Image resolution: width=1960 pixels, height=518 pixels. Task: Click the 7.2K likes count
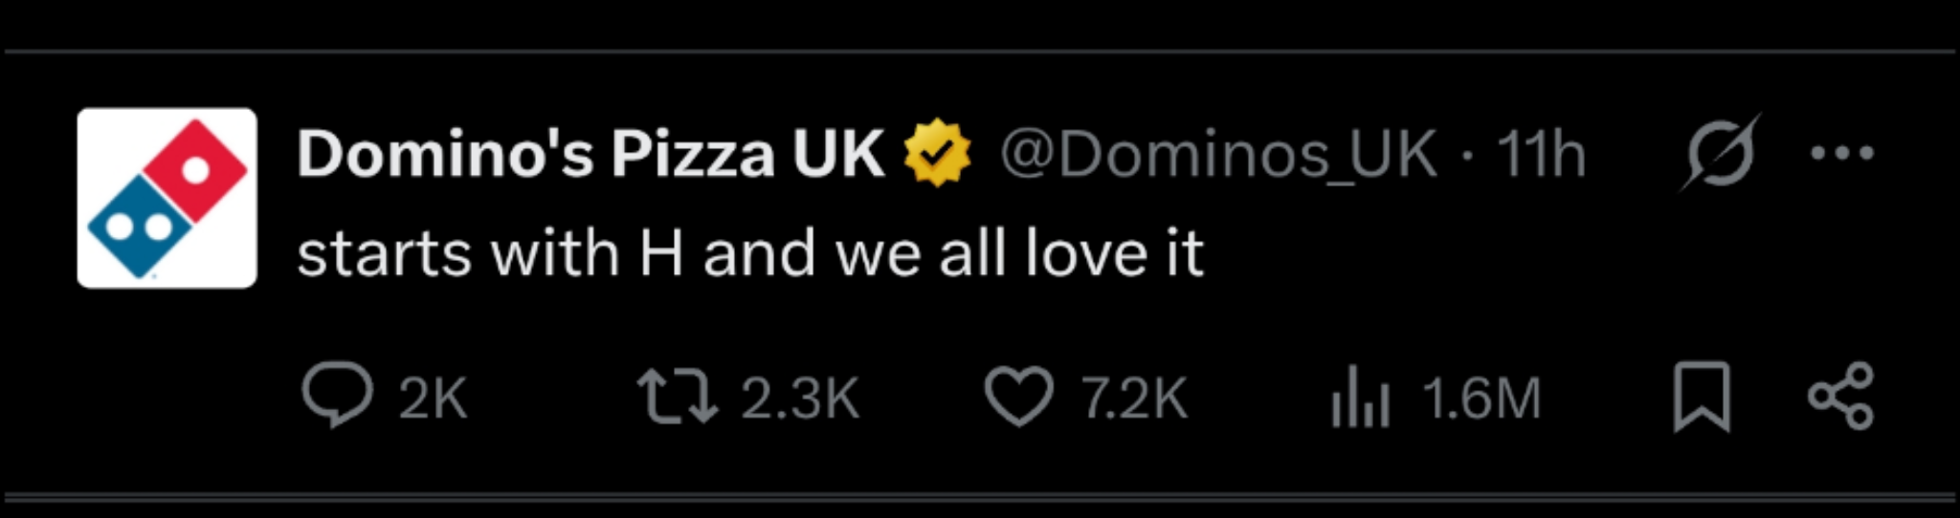(x=1135, y=398)
